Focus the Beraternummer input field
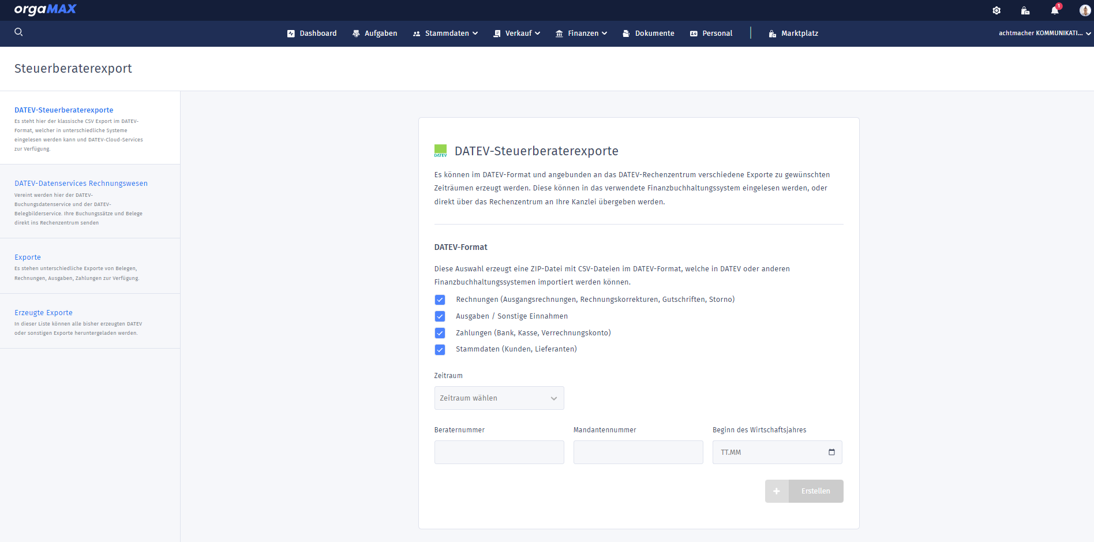 (499, 453)
